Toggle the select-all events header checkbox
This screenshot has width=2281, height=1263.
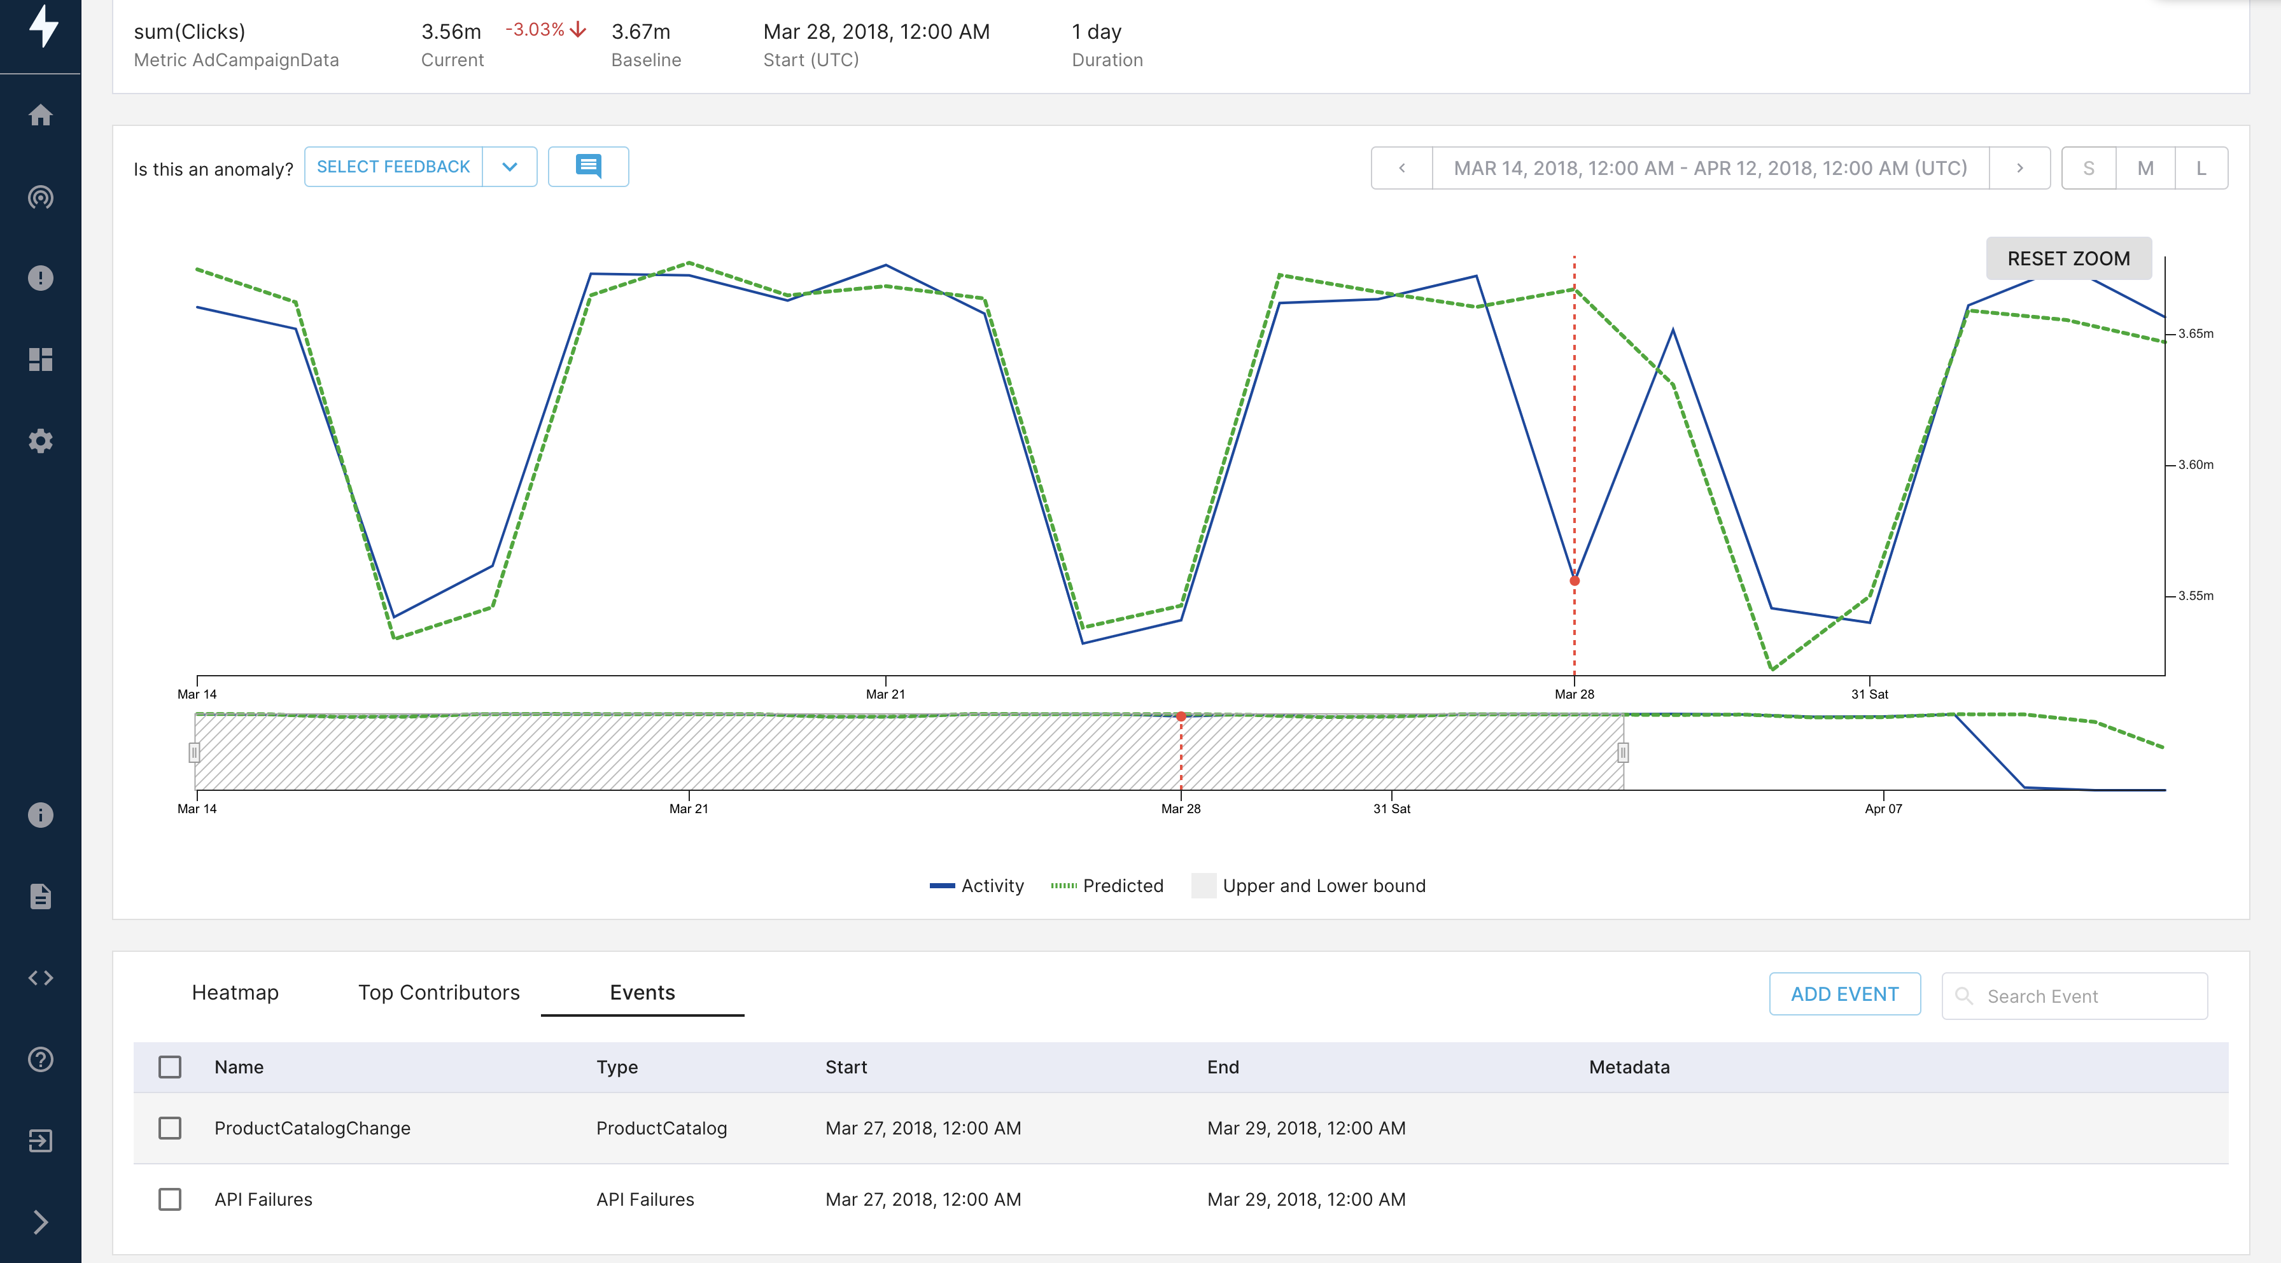pyautogui.click(x=170, y=1066)
